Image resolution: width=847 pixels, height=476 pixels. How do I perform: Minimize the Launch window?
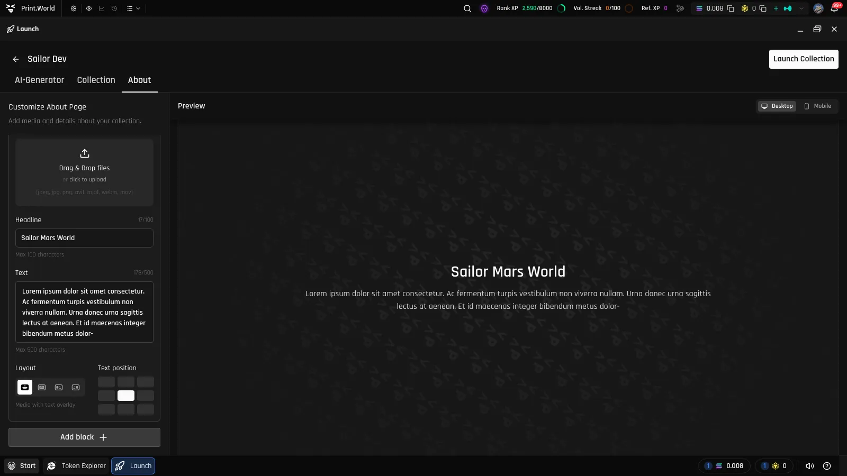click(x=800, y=30)
